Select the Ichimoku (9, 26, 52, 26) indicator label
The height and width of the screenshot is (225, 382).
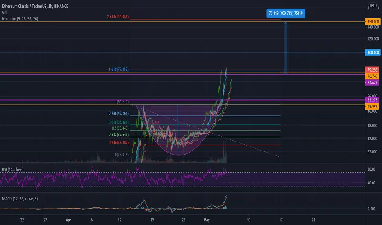(x=20, y=19)
